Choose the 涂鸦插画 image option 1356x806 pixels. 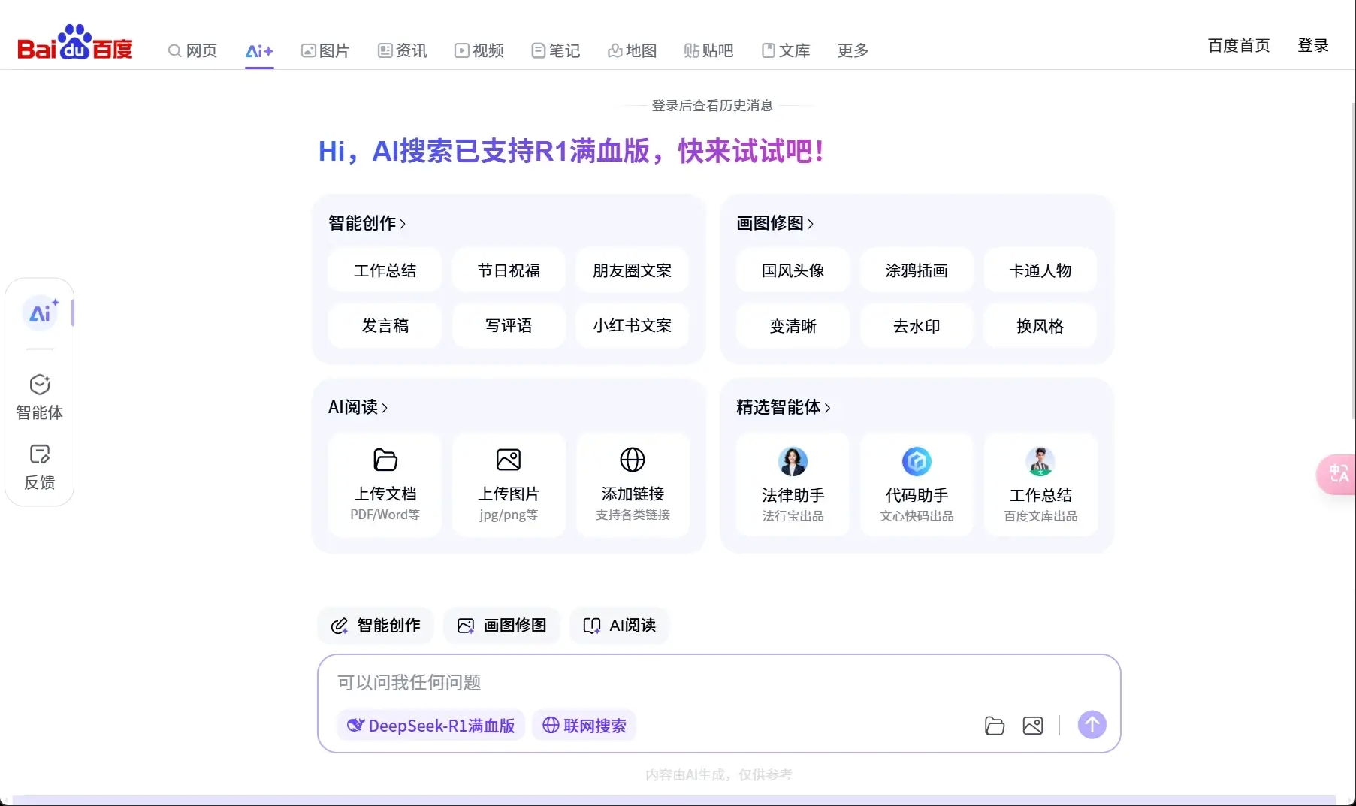(x=917, y=270)
